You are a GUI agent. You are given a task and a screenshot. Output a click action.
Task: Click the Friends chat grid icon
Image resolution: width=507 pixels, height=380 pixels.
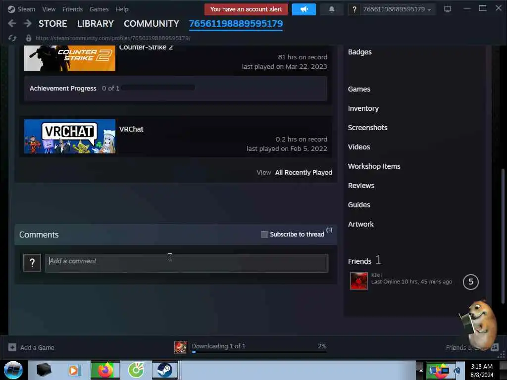(495, 347)
